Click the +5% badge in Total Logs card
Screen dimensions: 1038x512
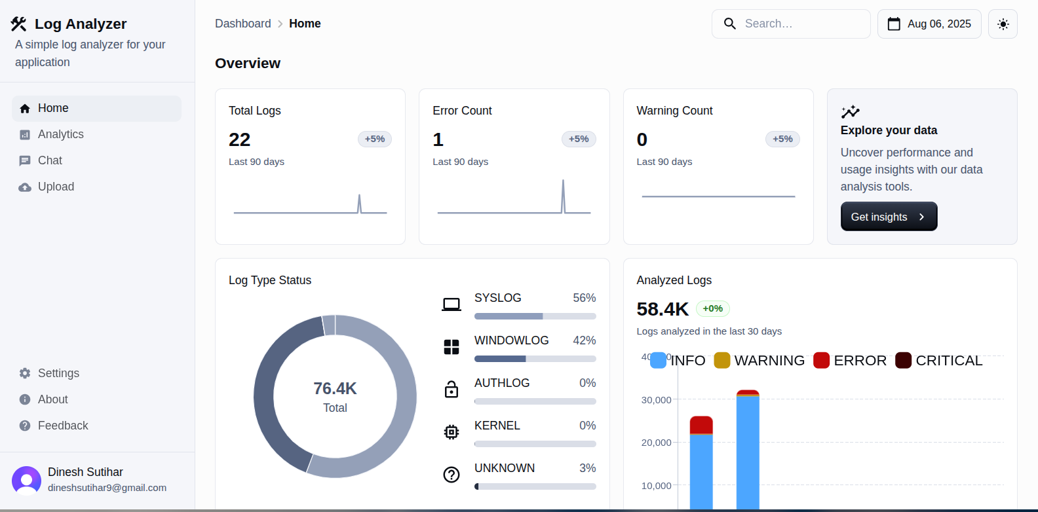375,139
